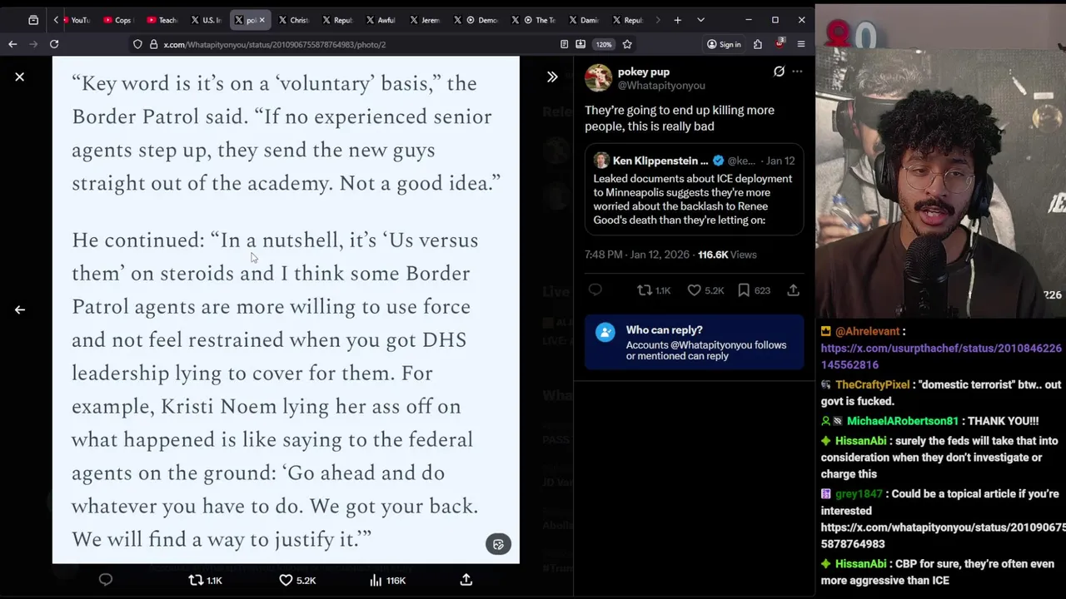Click the browser address bar URL
The width and height of the screenshot is (1066, 599).
click(x=275, y=44)
